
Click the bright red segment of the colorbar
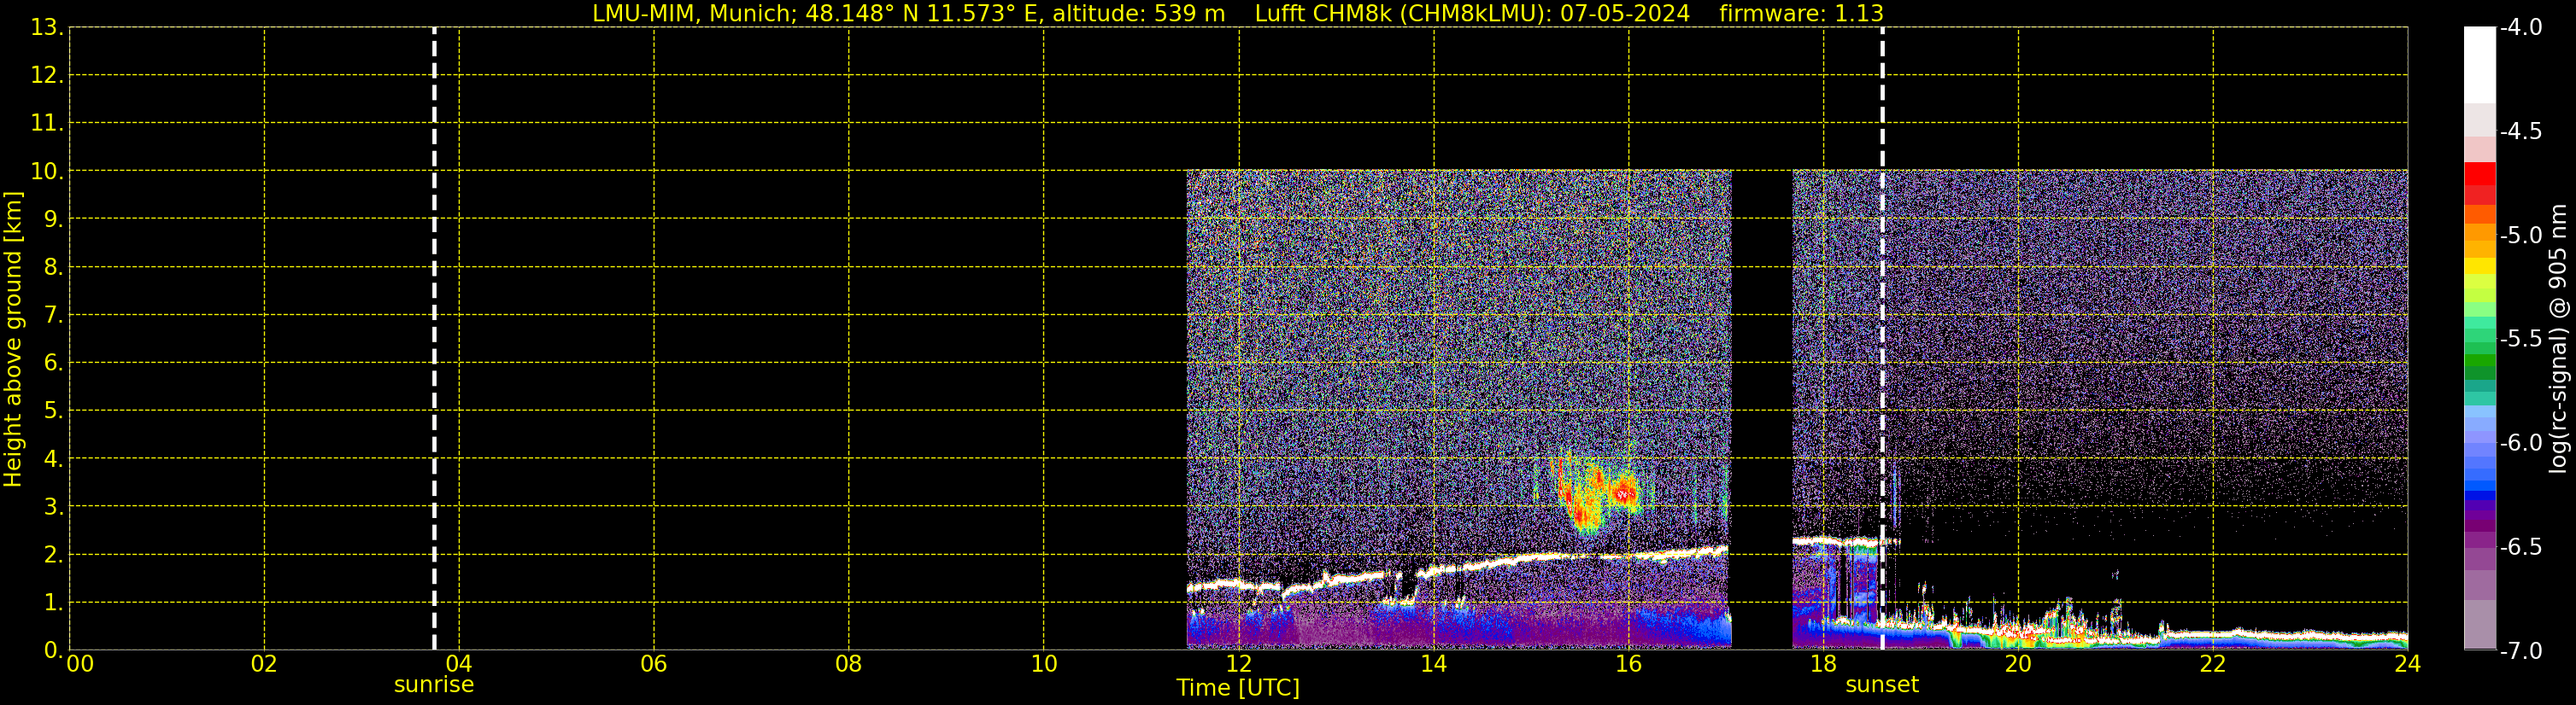pyautogui.click(x=2480, y=175)
